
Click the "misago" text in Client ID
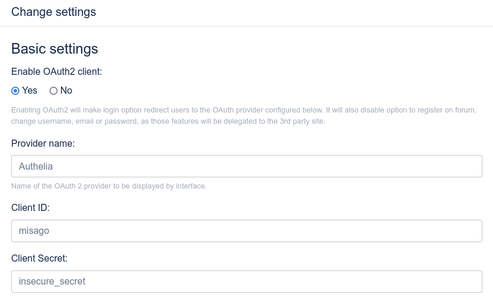[34, 231]
